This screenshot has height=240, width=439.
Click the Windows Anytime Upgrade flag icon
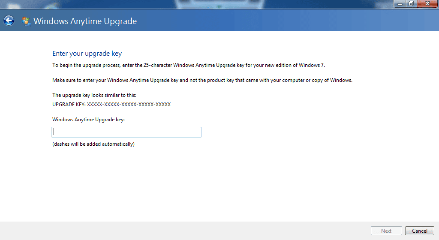point(26,21)
